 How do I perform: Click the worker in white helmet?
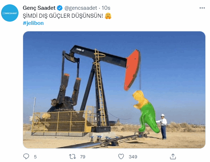coord(163,127)
